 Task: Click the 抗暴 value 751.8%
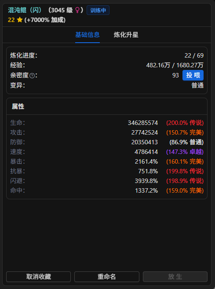[148, 171]
